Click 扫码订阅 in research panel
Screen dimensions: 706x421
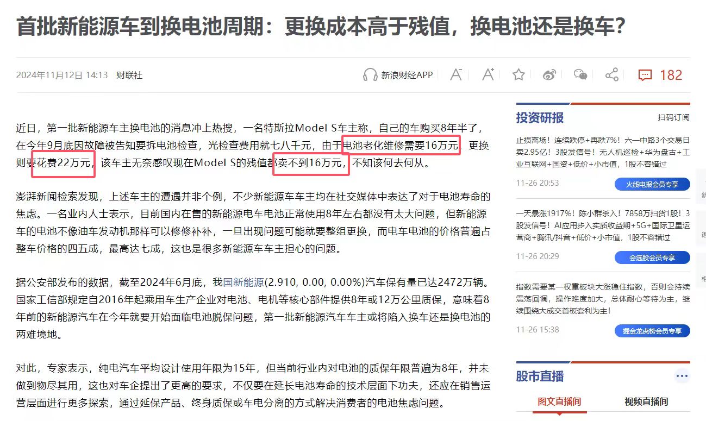click(673, 117)
